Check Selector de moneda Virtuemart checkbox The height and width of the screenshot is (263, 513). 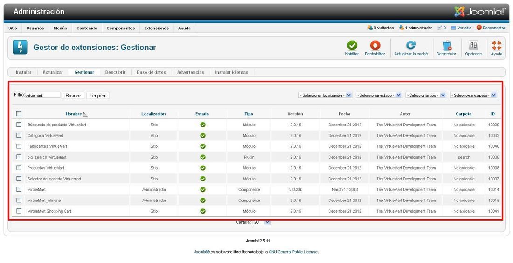point(19,178)
